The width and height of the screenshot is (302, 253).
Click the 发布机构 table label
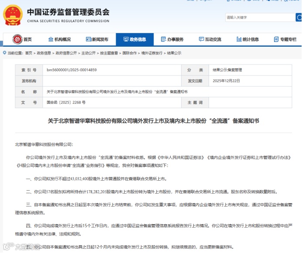click(x=29, y=81)
